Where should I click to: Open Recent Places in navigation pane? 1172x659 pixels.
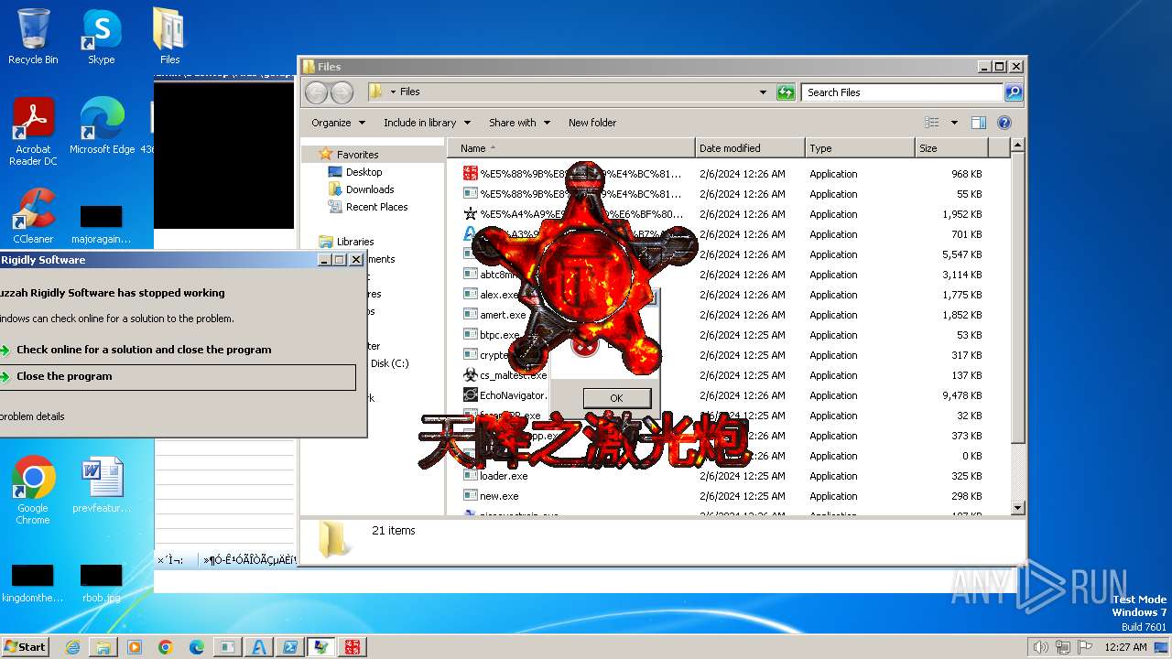[x=376, y=207]
